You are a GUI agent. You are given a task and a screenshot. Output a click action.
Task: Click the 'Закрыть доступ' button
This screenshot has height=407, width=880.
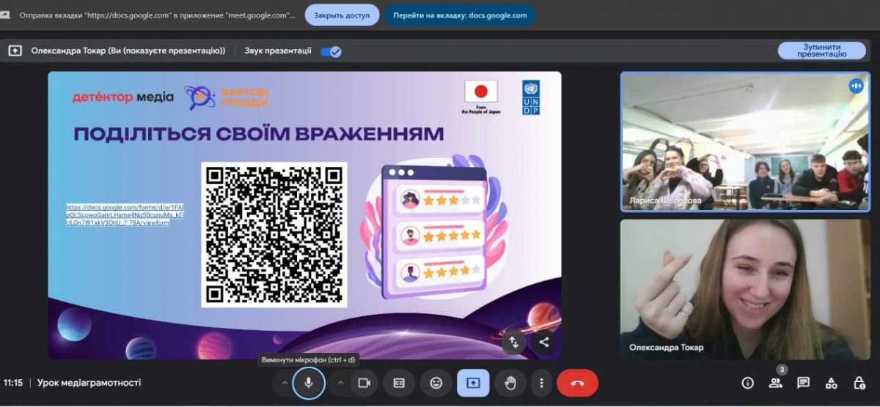pos(342,15)
